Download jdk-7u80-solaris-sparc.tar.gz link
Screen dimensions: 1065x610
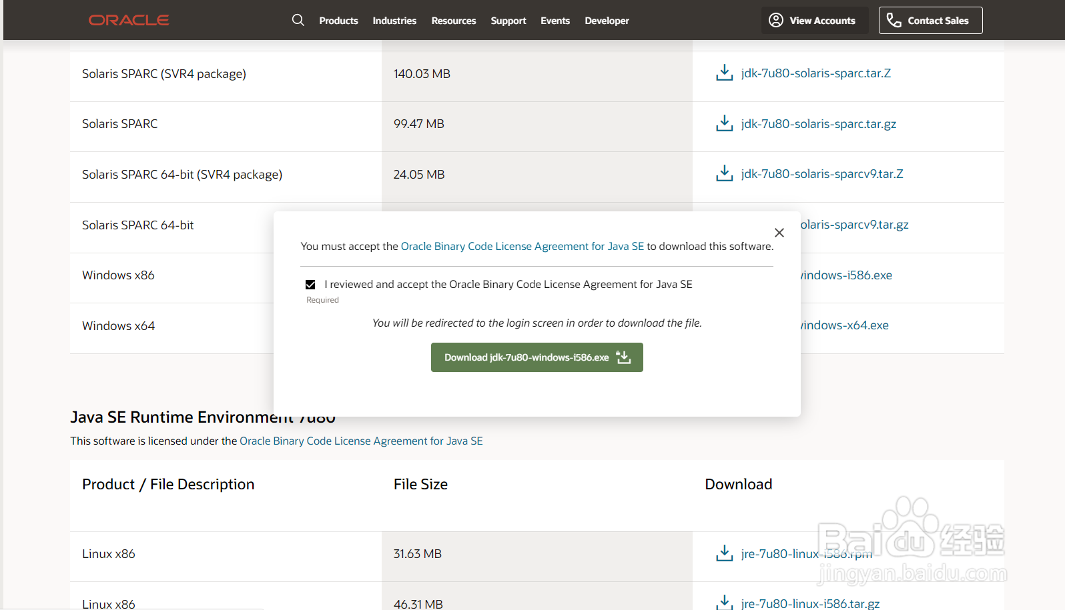pos(819,124)
